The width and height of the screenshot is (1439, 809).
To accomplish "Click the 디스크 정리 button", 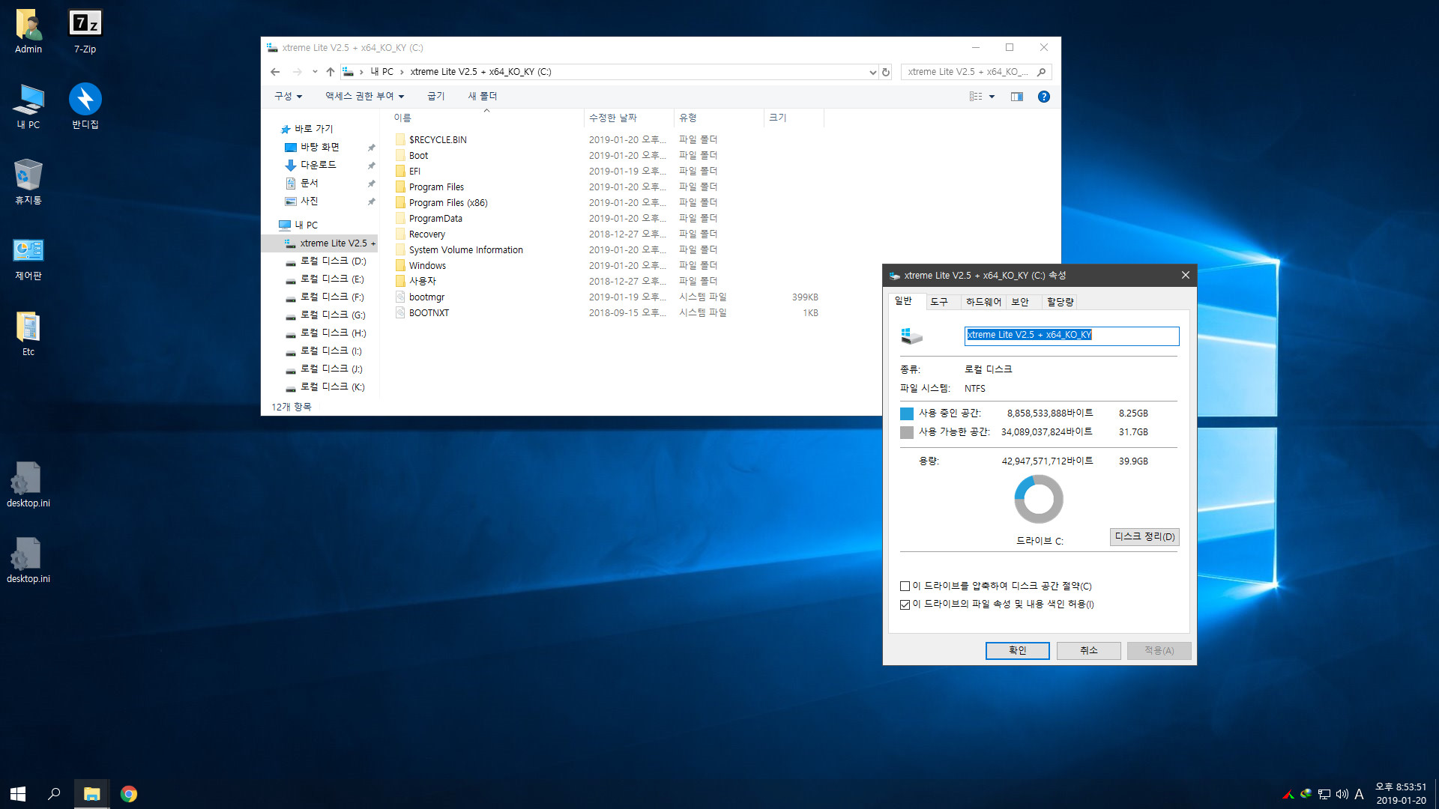I will coord(1144,537).
